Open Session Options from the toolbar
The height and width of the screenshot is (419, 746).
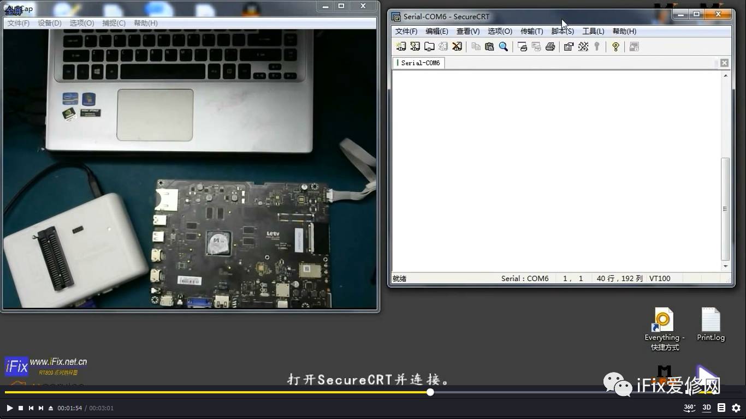tap(569, 47)
